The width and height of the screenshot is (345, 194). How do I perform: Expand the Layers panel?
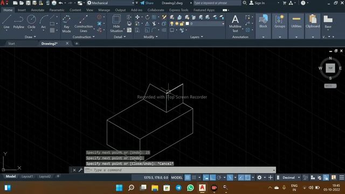coord(196,37)
